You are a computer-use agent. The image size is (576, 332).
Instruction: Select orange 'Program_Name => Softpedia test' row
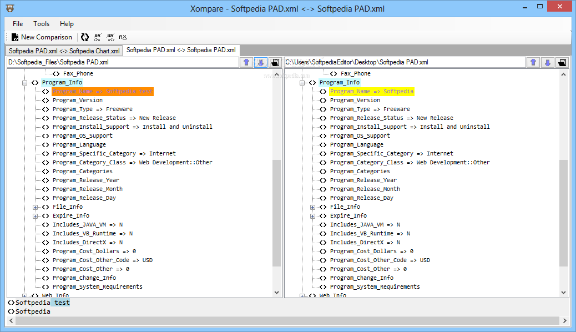pos(103,91)
